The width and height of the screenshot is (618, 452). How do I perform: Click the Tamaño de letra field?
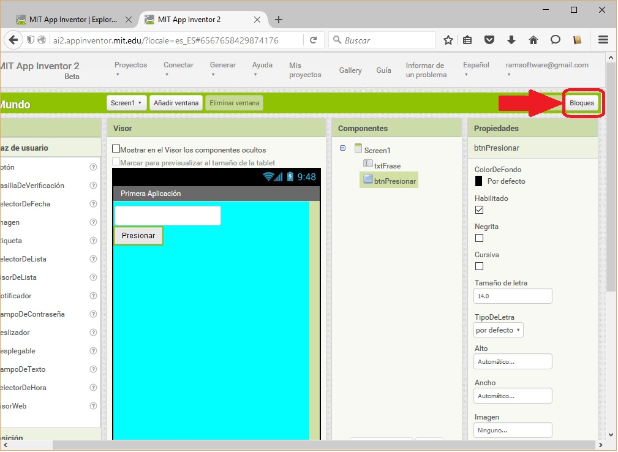pyautogui.click(x=513, y=296)
